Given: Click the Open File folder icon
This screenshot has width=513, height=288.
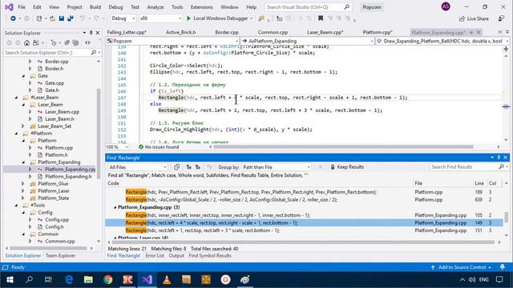Looking at the screenshot, I should (x=52, y=18).
